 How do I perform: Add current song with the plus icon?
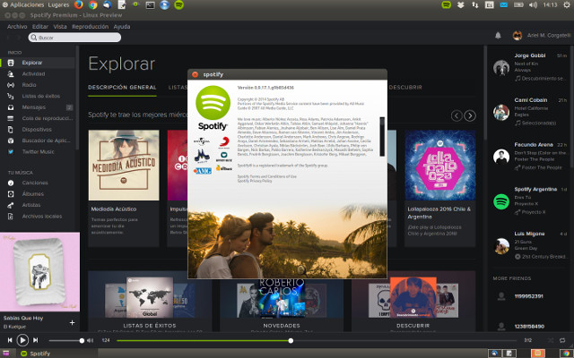click(x=72, y=322)
